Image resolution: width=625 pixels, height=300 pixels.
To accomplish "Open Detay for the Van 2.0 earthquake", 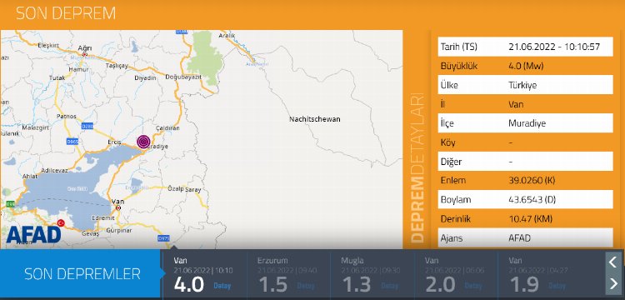I will click(x=473, y=286).
